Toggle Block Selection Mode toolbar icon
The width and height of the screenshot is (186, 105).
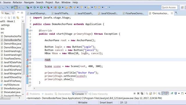tap(19, 7)
